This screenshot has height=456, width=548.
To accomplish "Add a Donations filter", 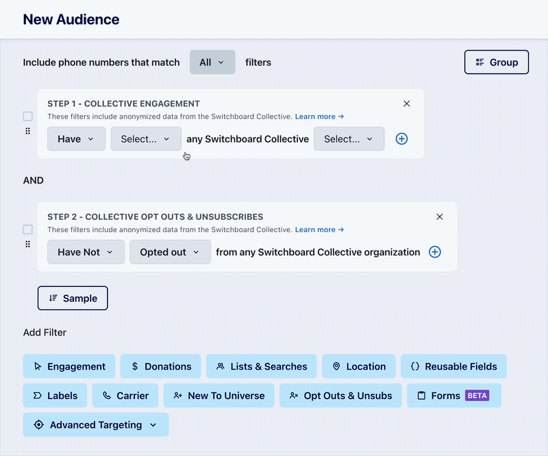I will [161, 366].
